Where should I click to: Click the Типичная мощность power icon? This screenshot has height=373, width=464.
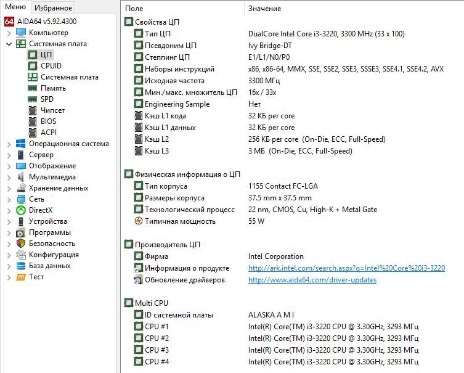pyautogui.click(x=139, y=221)
